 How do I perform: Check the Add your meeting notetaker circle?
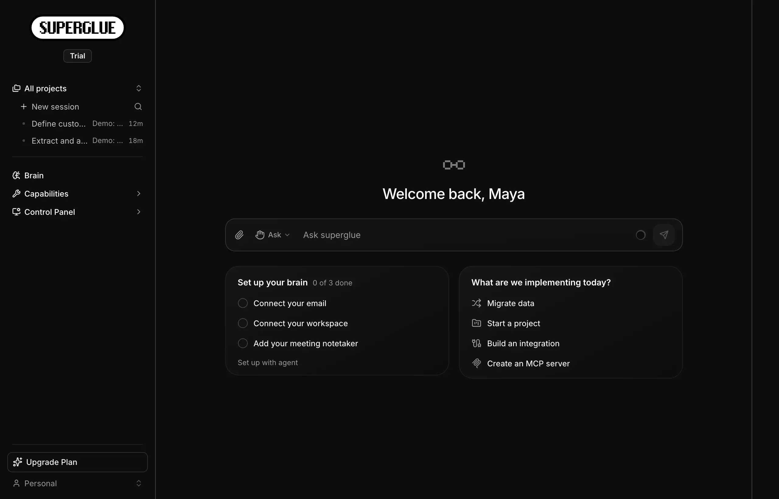(243, 344)
